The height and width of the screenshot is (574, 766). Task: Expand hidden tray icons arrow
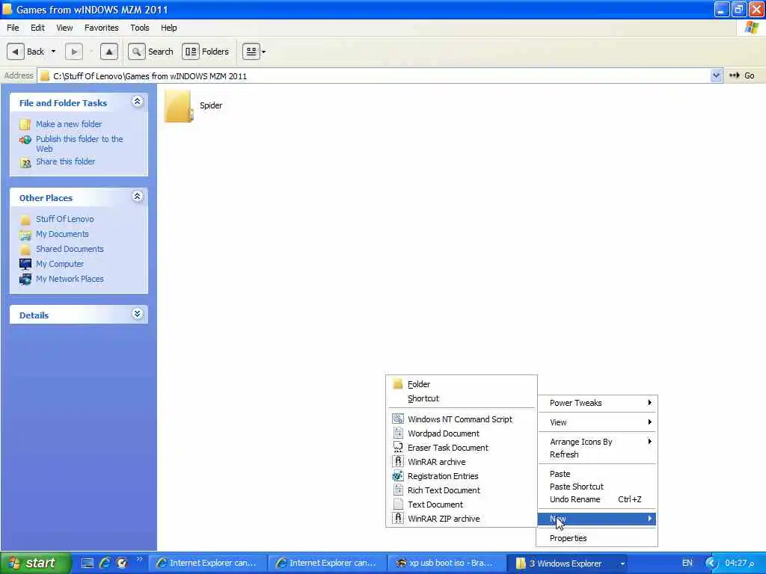(x=712, y=563)
